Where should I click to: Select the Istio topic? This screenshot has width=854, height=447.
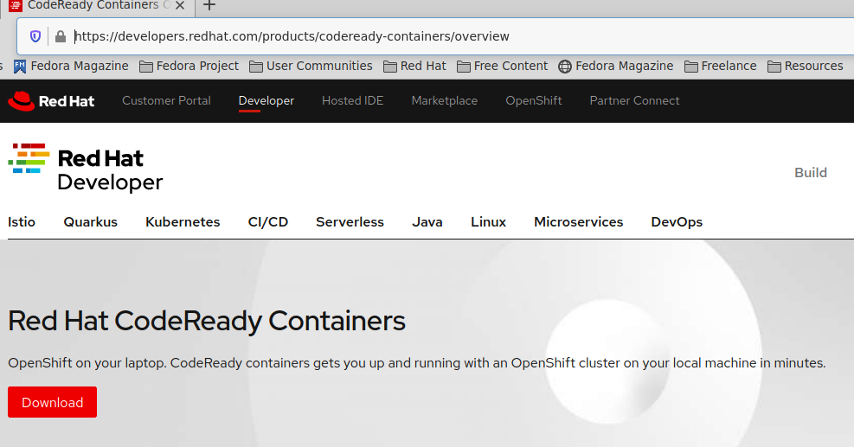click(22, 222)
